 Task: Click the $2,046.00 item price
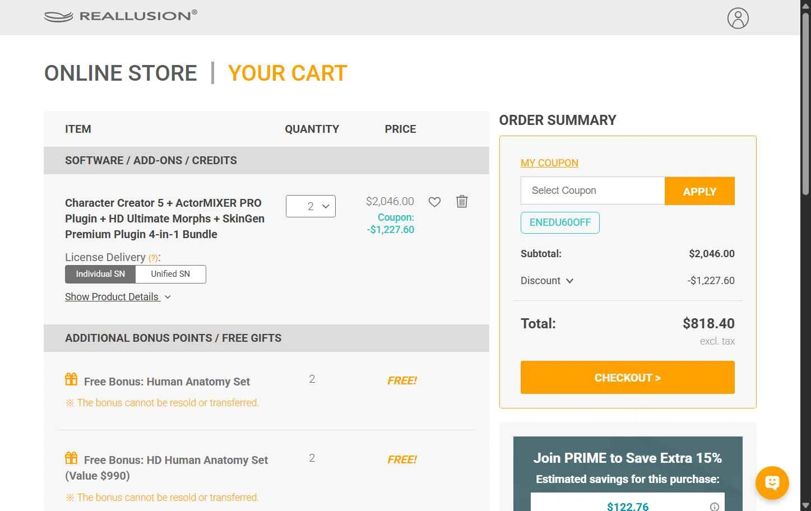[x=390, y=201]
